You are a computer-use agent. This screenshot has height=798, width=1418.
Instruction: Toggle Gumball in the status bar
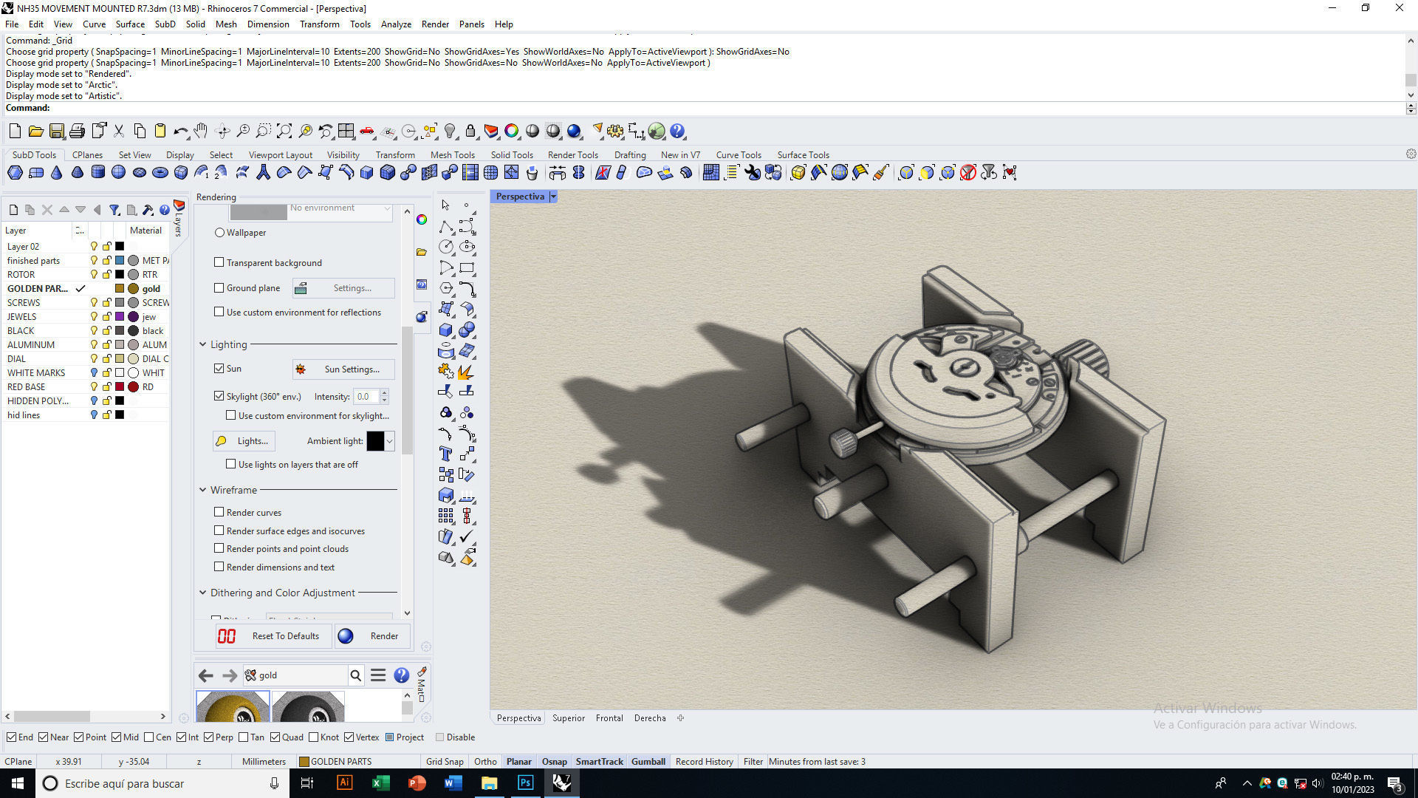(x=648, y=762)
